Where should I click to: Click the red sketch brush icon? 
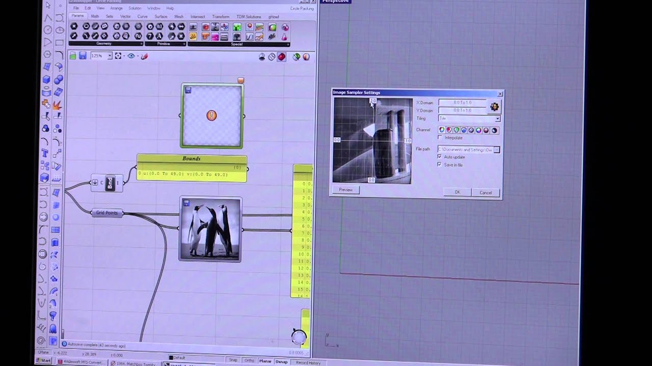[144, 56]
